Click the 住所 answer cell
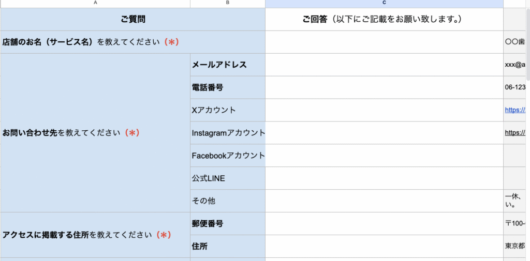This screenshot has height=261, width=530. (384, 247)
